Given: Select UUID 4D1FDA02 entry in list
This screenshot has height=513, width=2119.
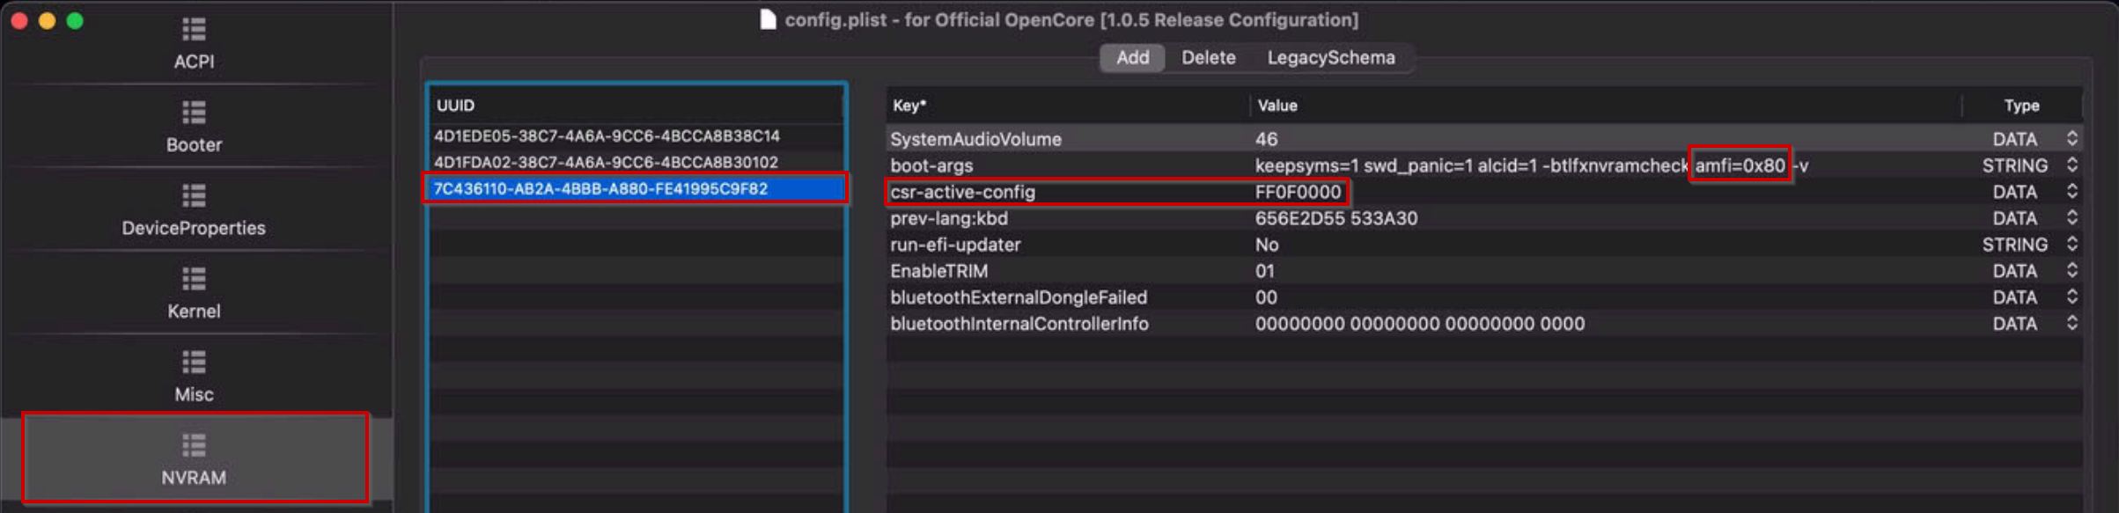Looking at the screenshot, I should coord(606,163).
